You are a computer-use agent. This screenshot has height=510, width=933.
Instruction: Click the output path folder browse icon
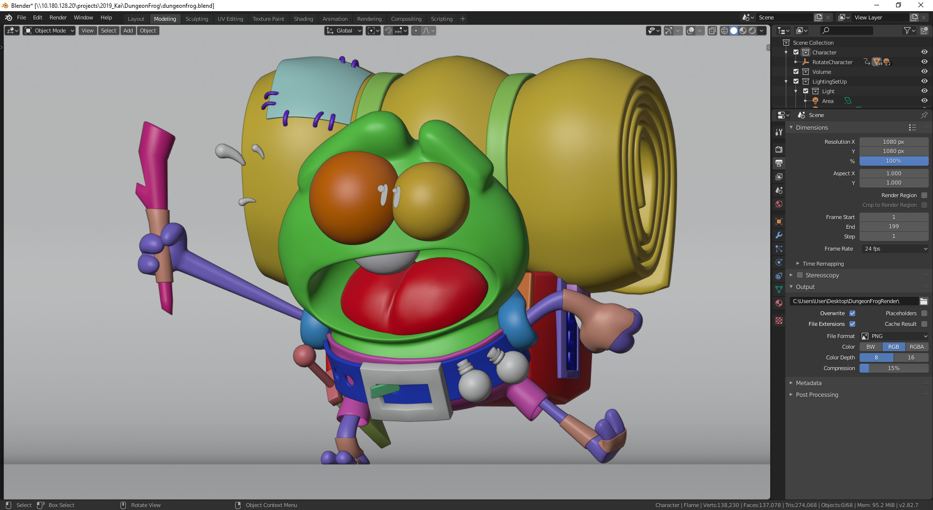click(x=924, y=301)
